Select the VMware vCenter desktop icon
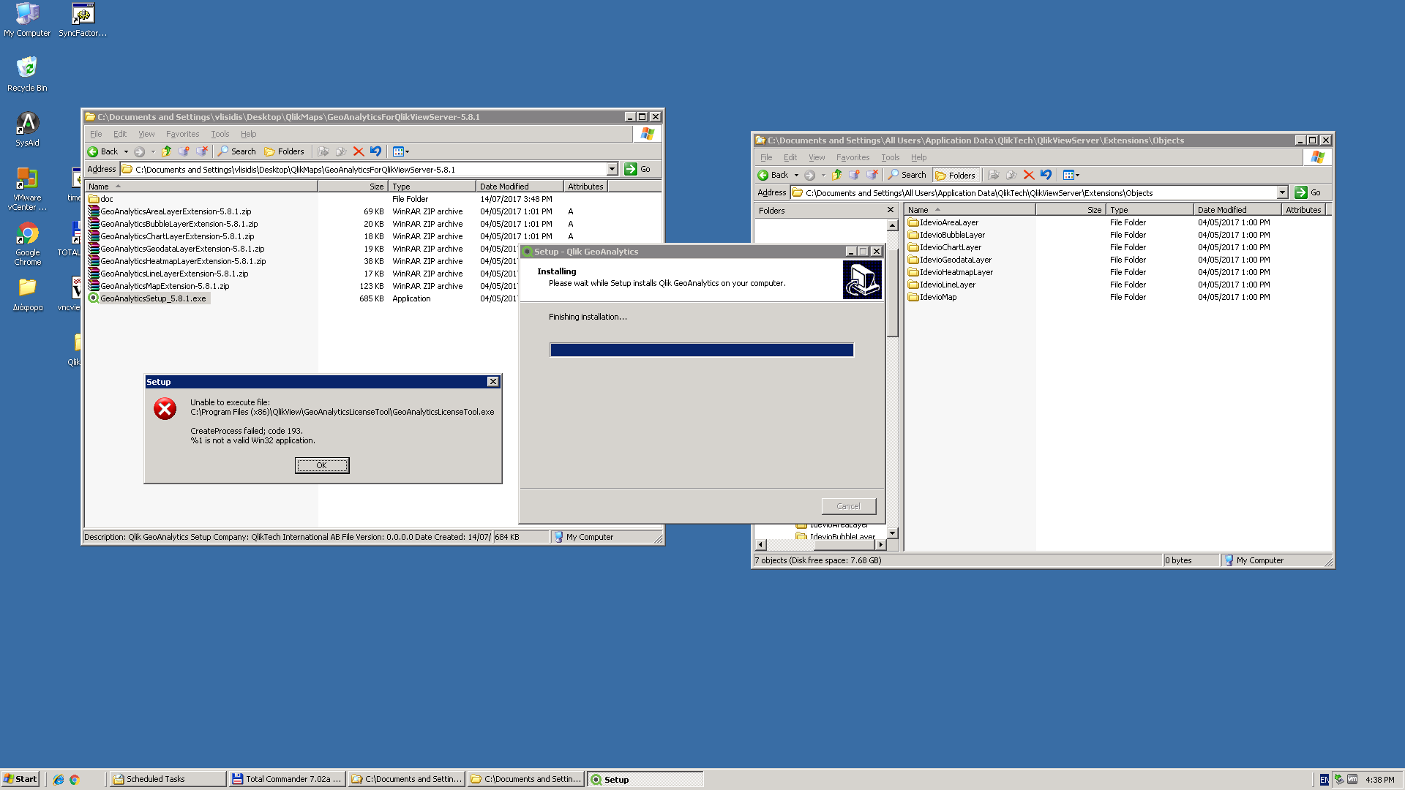Viewport: 1405px width, 790px height. pyautogui.click(x=27, y=189)
